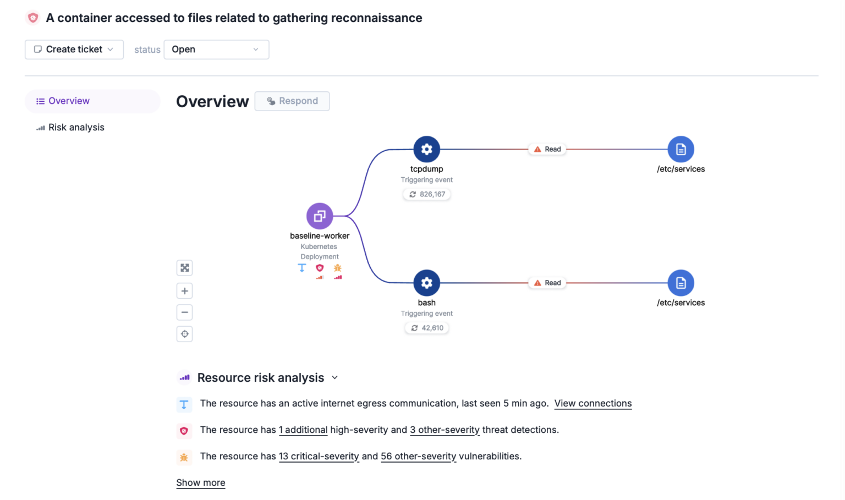The width and height of the screenshot is (845, 500).
Task: Click the threat shield icon under baseline-worker
Action: [320, 268]
